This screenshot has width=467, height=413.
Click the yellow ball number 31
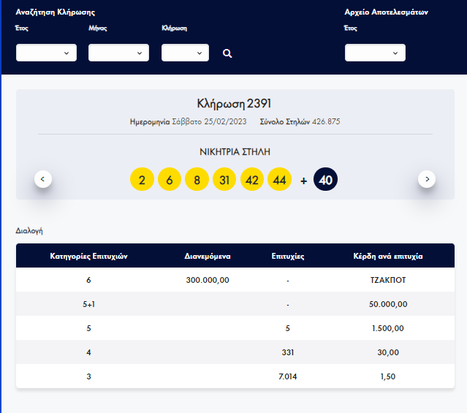point(224,180)
